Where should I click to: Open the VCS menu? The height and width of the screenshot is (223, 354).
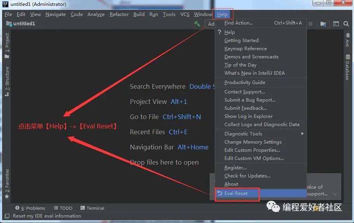click(x=185, y=14)
